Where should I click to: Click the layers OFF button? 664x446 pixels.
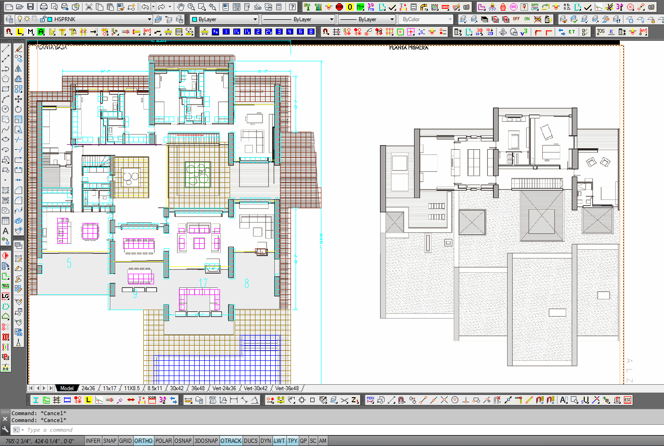(x=516, y=19)
